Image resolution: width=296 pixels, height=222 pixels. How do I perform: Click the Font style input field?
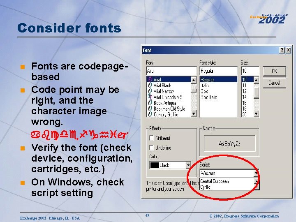click(218, 71)
